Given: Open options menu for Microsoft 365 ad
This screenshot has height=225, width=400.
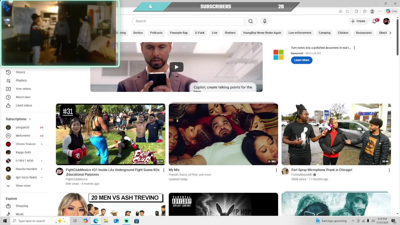Looking at the screenshot, I should (354, 48).
